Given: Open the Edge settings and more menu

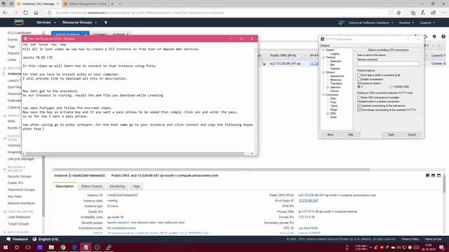Looking at the screenshot, I should [x=443, y=13].
